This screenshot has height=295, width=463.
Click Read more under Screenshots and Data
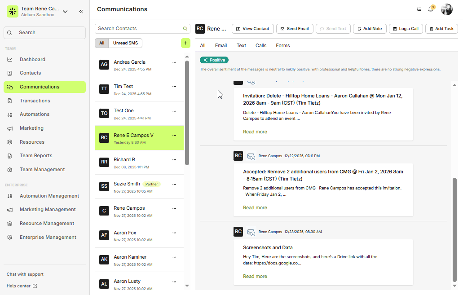255,277
